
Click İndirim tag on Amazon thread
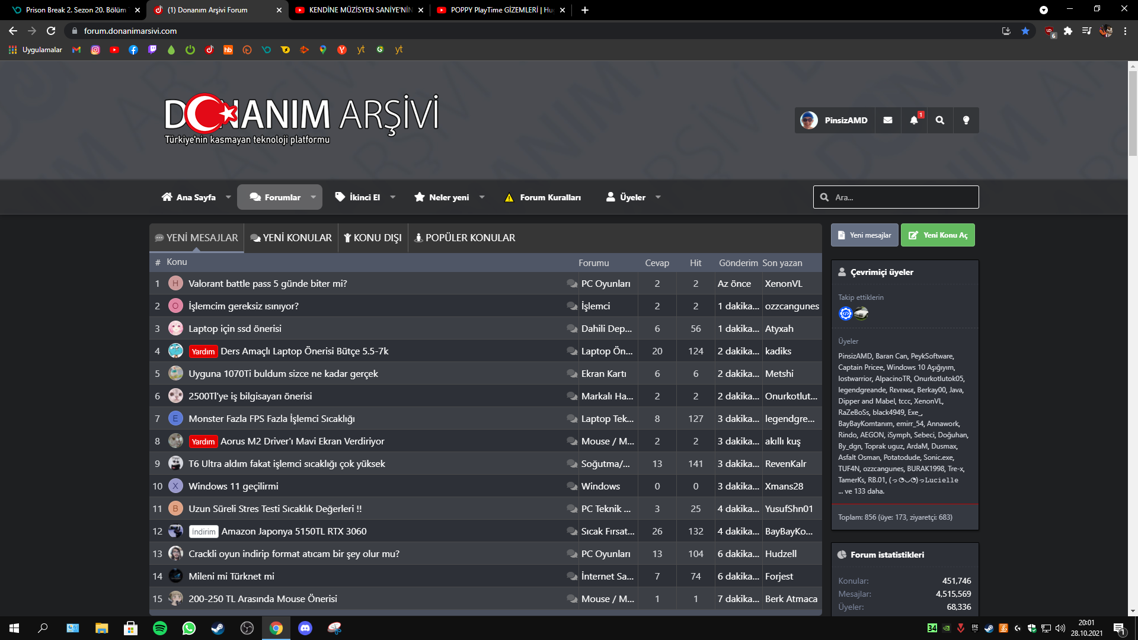tap(203, 532)
